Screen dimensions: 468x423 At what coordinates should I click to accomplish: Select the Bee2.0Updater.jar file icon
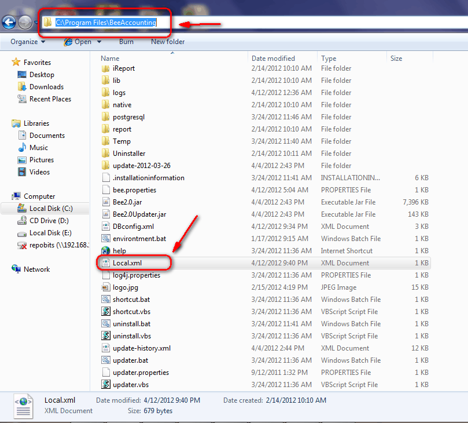click(106, 214)
